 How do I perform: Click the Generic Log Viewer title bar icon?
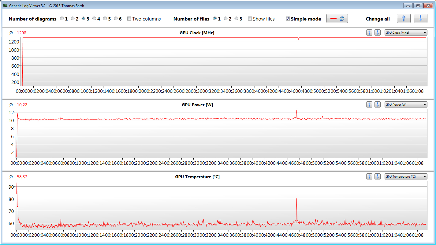tap(5, 6)
